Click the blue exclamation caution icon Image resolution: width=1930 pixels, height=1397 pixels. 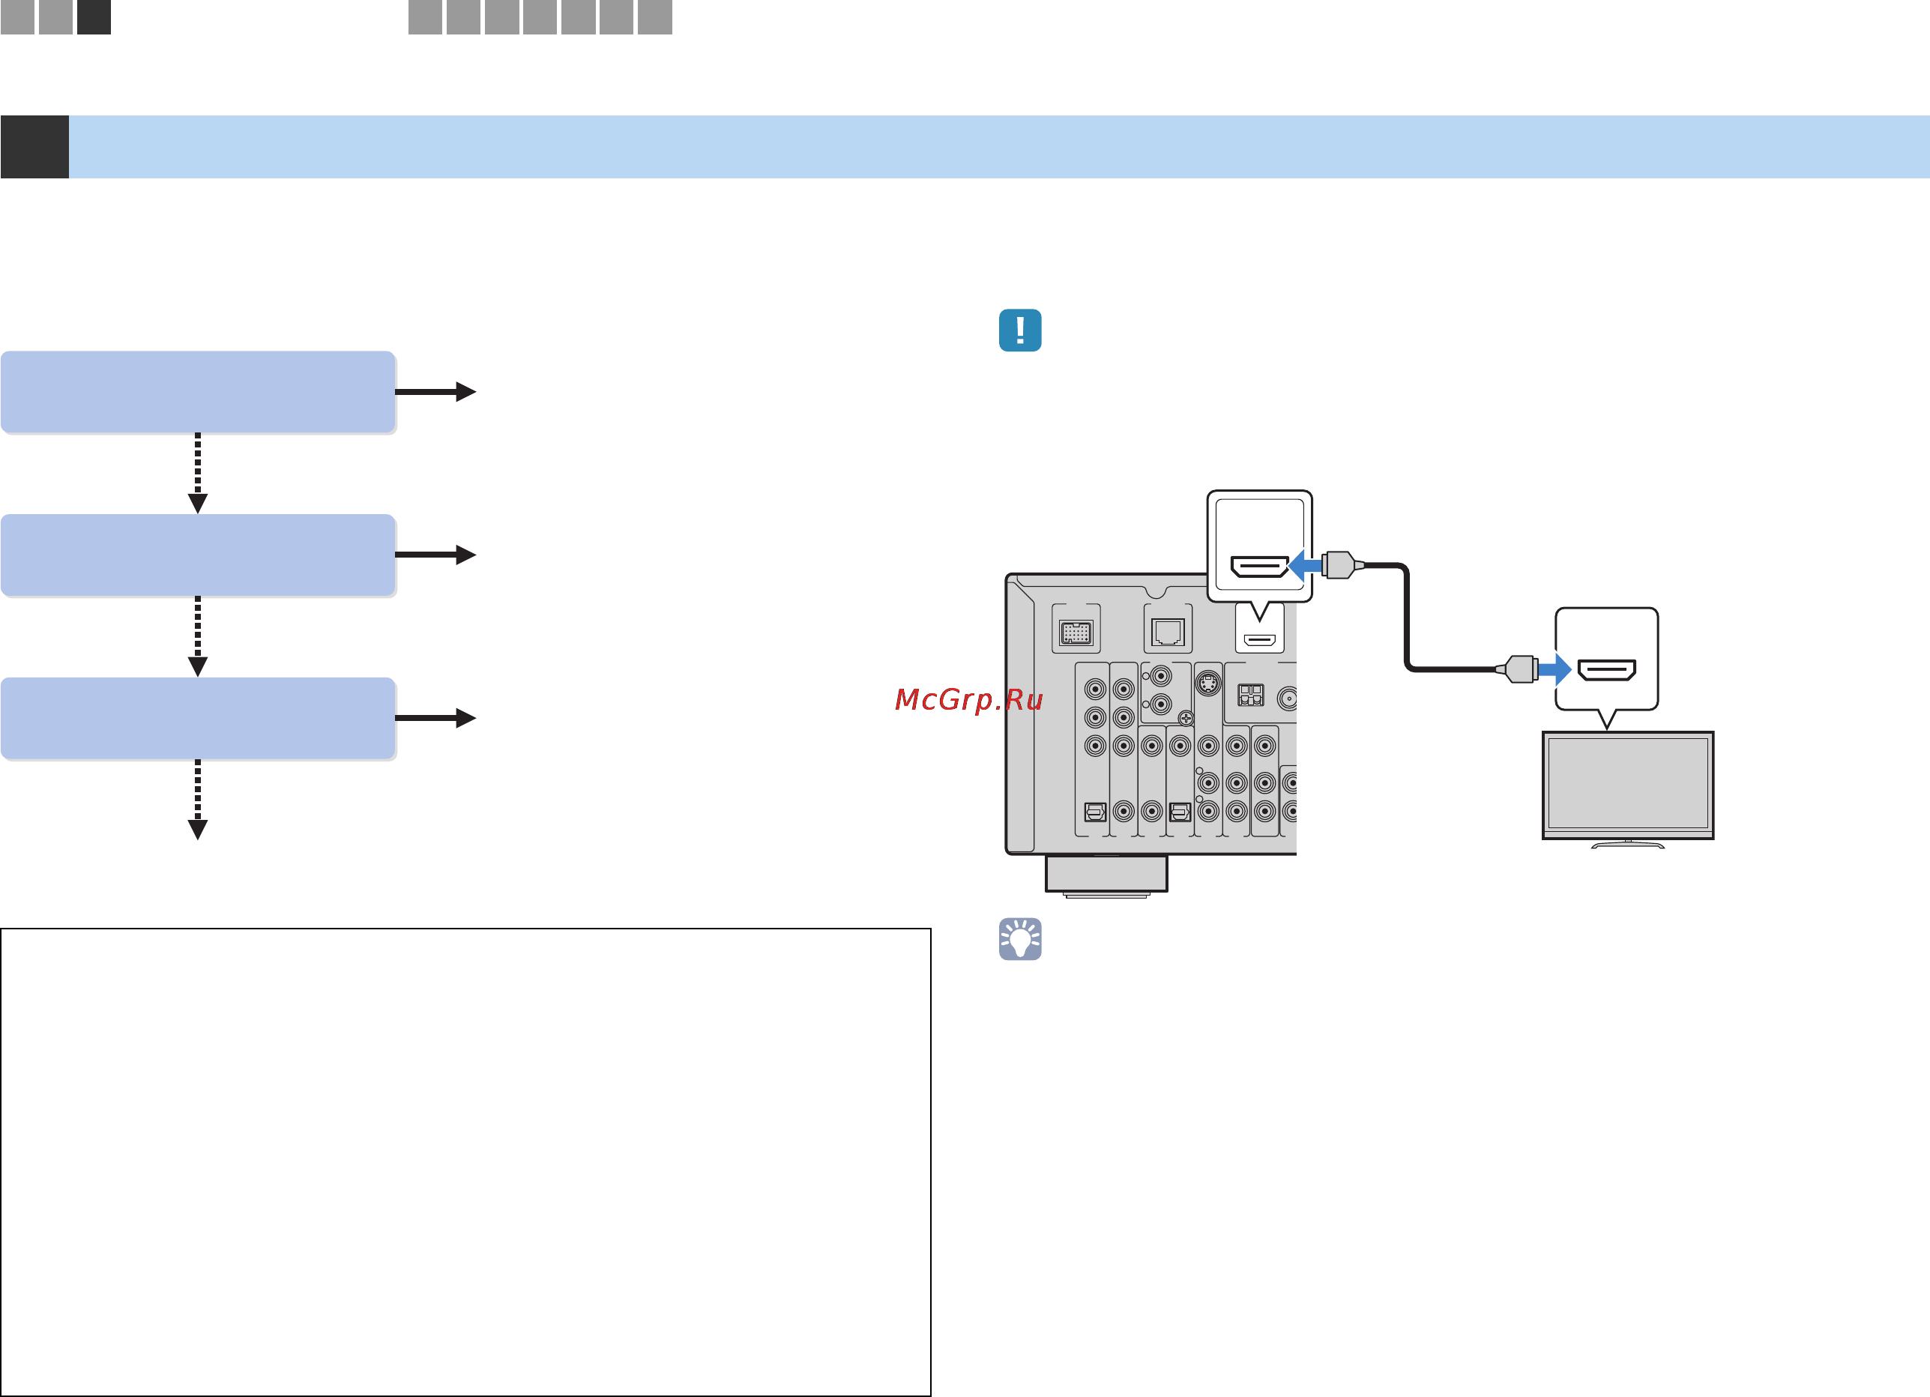pos(1019,330)
